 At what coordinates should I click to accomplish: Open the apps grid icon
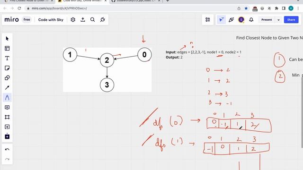click(208, 20)
